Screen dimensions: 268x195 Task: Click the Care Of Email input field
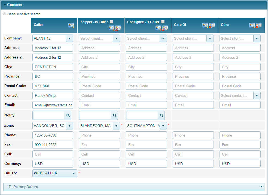pyautogui.click(x=193, y=105)
